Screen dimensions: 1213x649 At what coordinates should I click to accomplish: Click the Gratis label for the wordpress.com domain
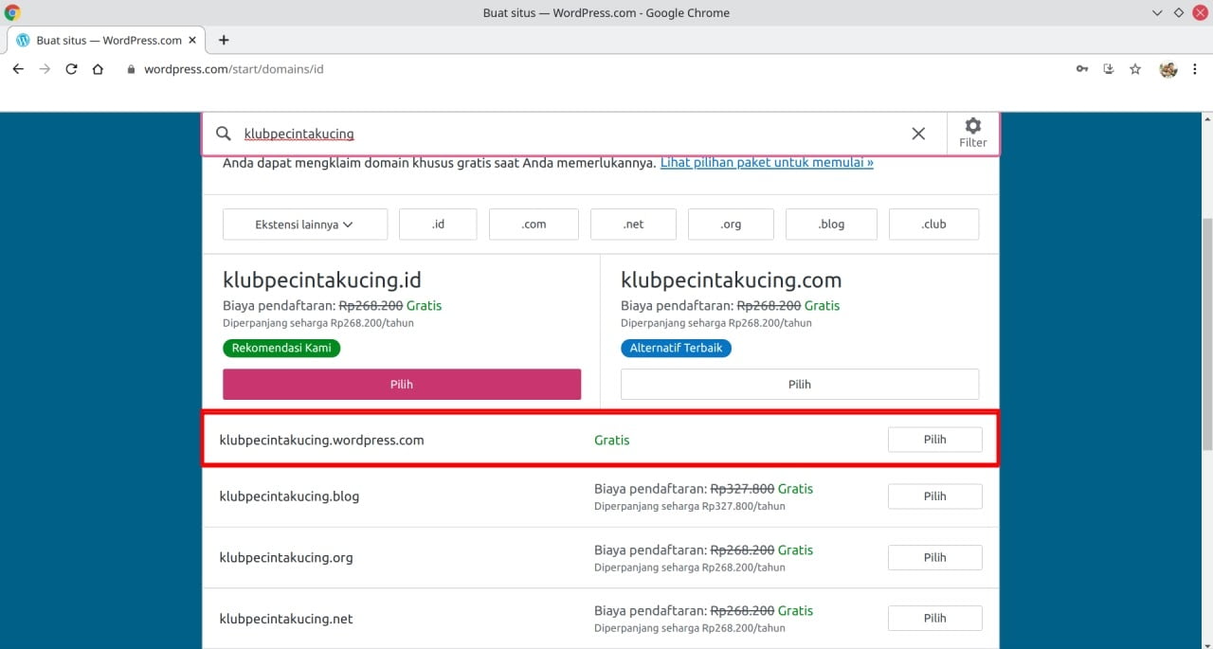[x=612, y=440]
